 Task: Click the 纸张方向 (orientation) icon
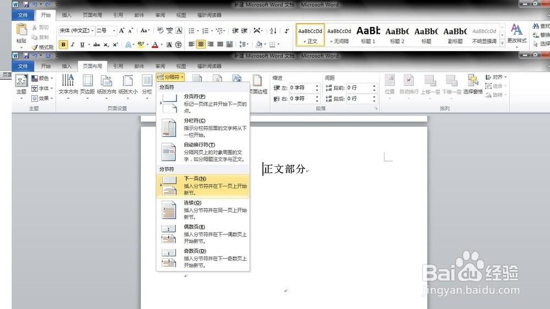107,84
